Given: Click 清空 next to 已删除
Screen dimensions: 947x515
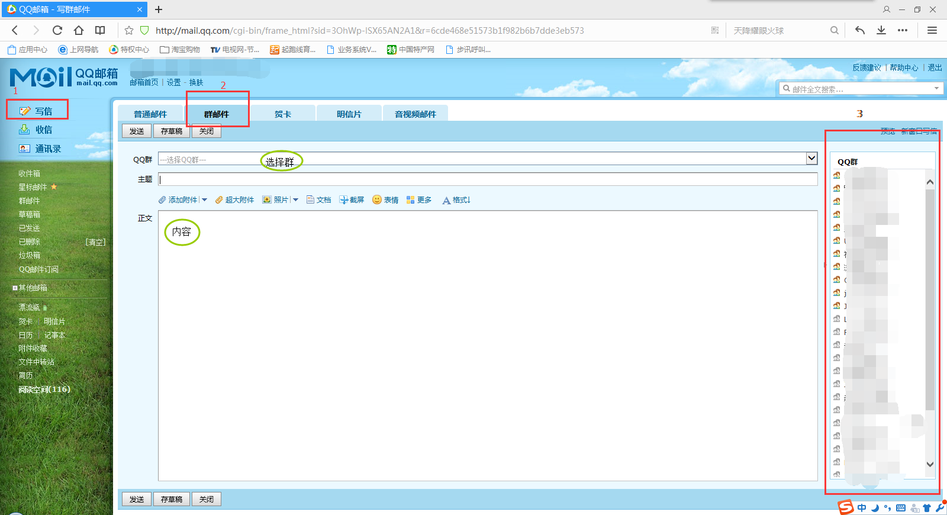Looking at the screenshot, I should tap(95, 242).
